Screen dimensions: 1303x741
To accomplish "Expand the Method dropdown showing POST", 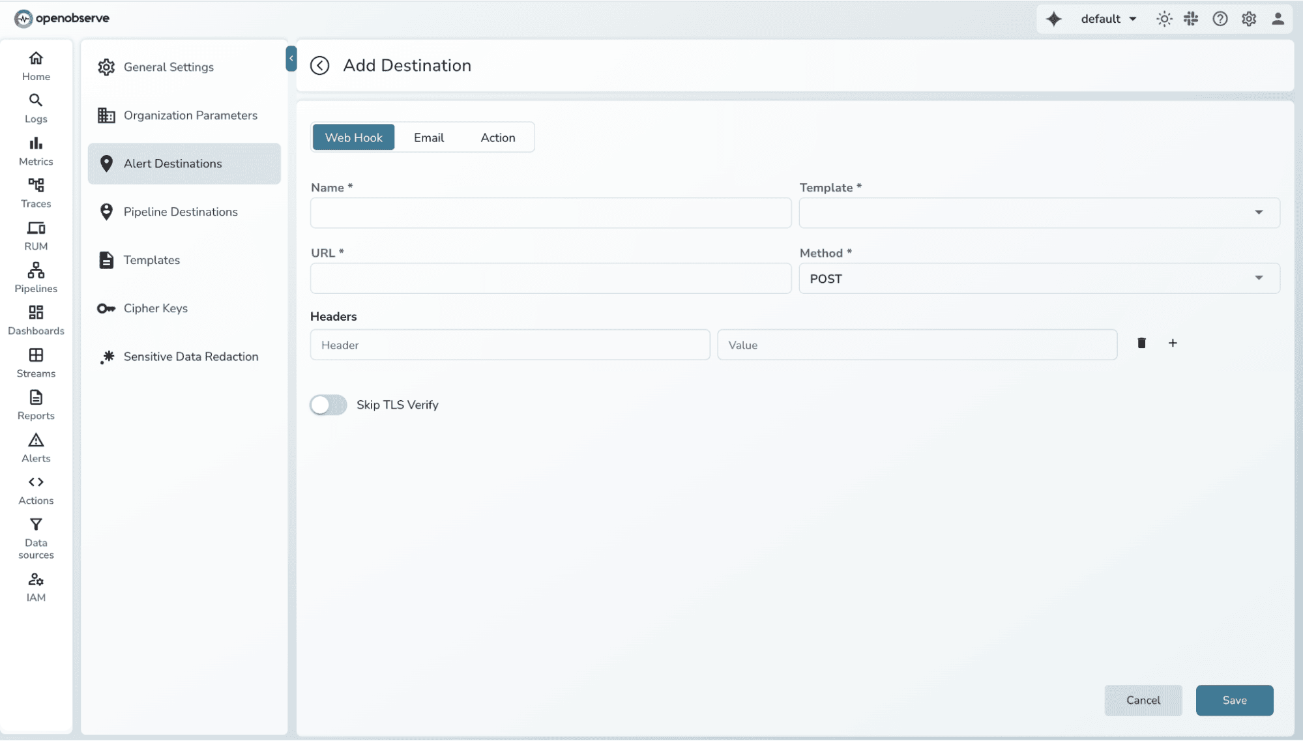I will pyautogui.click(x=1258, y=278).
